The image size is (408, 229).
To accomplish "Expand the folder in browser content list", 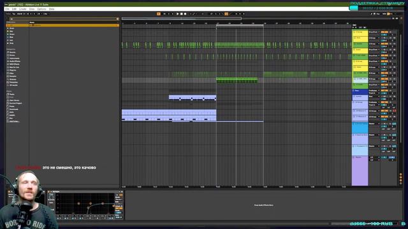I will click(31, 25).
